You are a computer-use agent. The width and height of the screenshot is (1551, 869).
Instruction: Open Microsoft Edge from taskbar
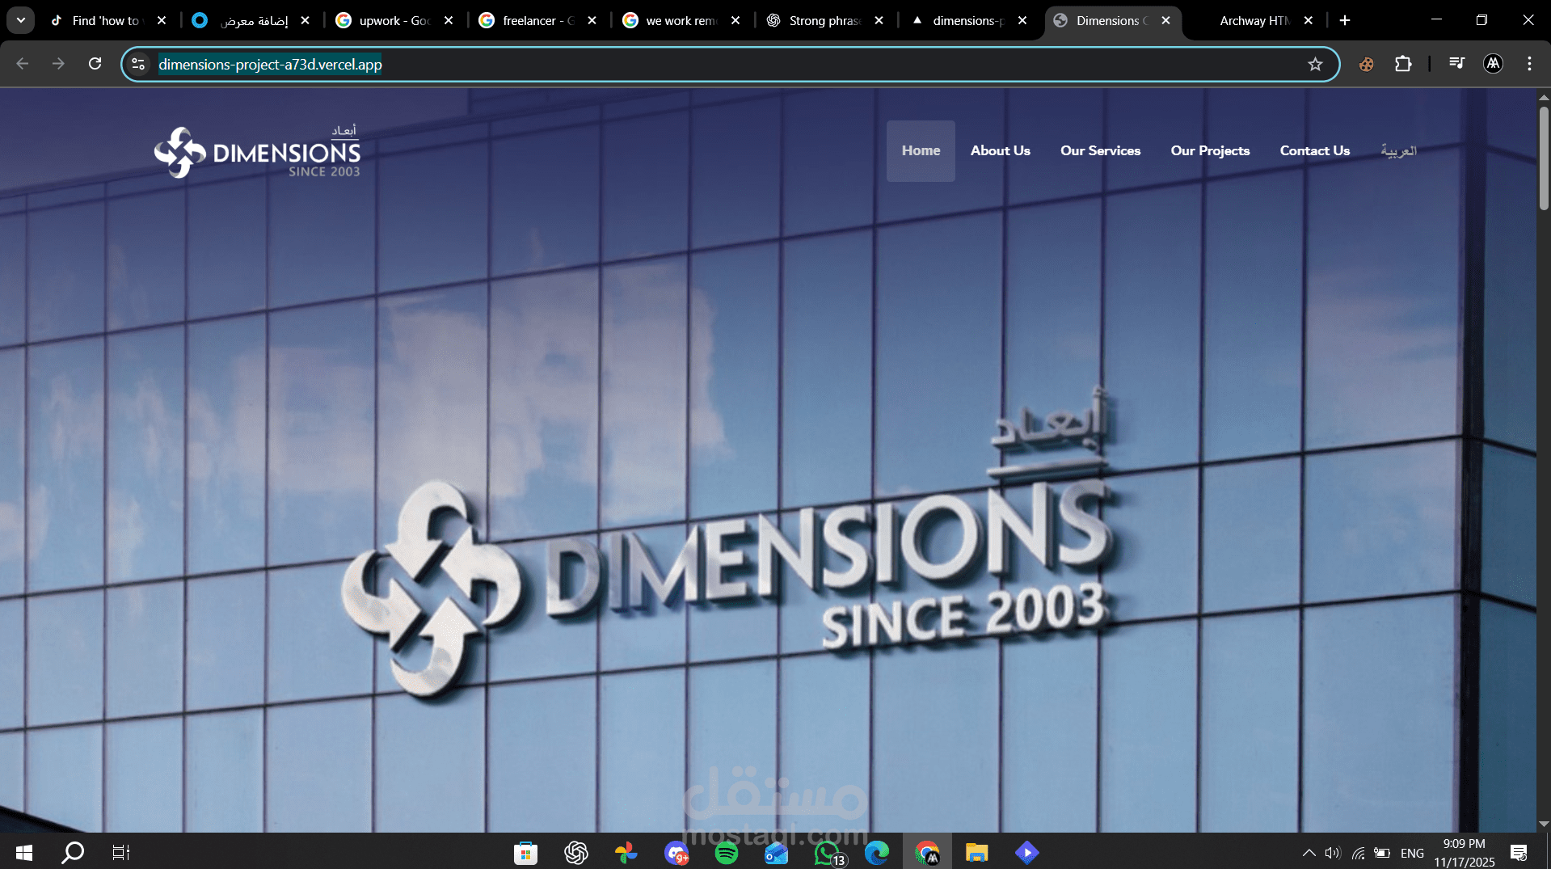coord(876,852)
